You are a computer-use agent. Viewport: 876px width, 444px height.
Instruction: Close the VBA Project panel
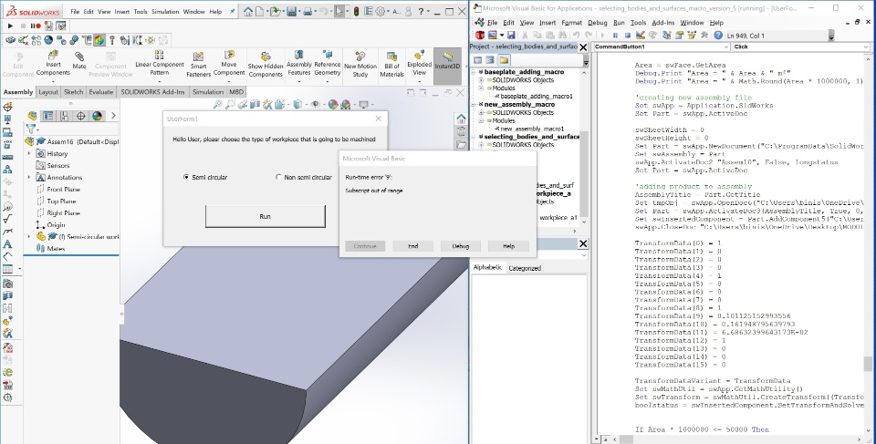click(583, 46)
